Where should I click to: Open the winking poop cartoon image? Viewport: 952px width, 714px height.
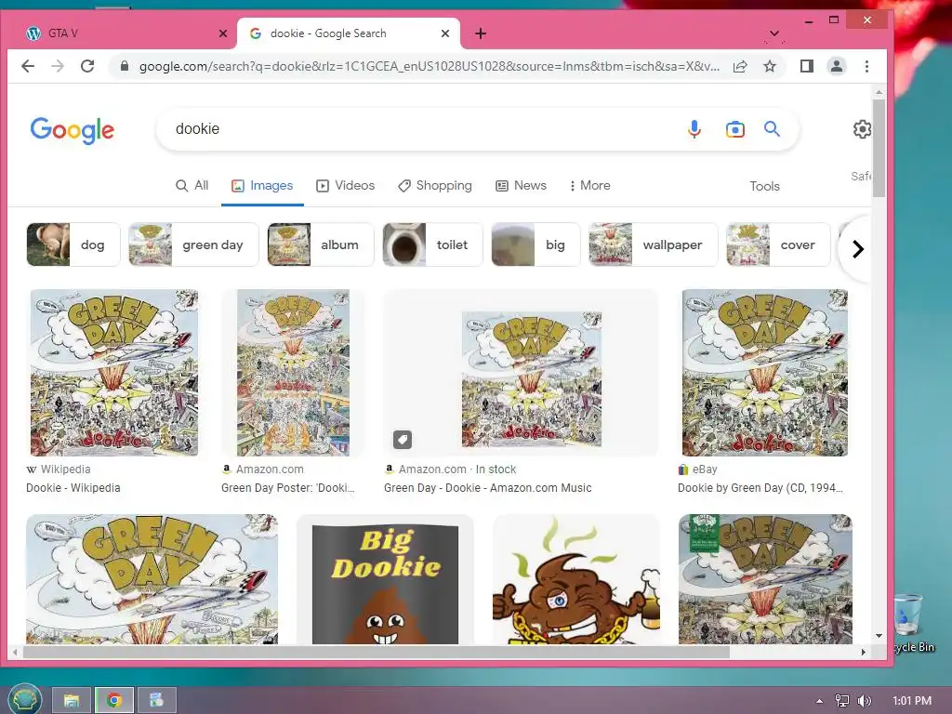pos(576,581)
